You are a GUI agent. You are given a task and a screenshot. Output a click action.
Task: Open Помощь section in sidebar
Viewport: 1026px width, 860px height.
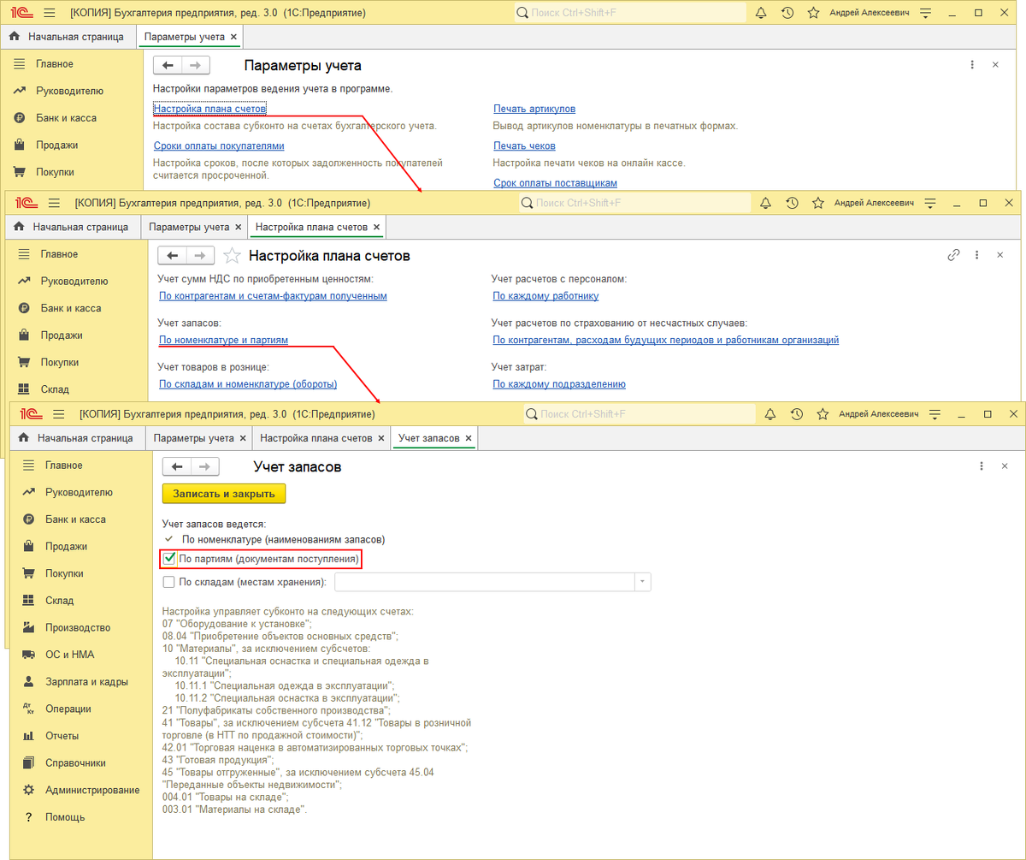(65, 817)
